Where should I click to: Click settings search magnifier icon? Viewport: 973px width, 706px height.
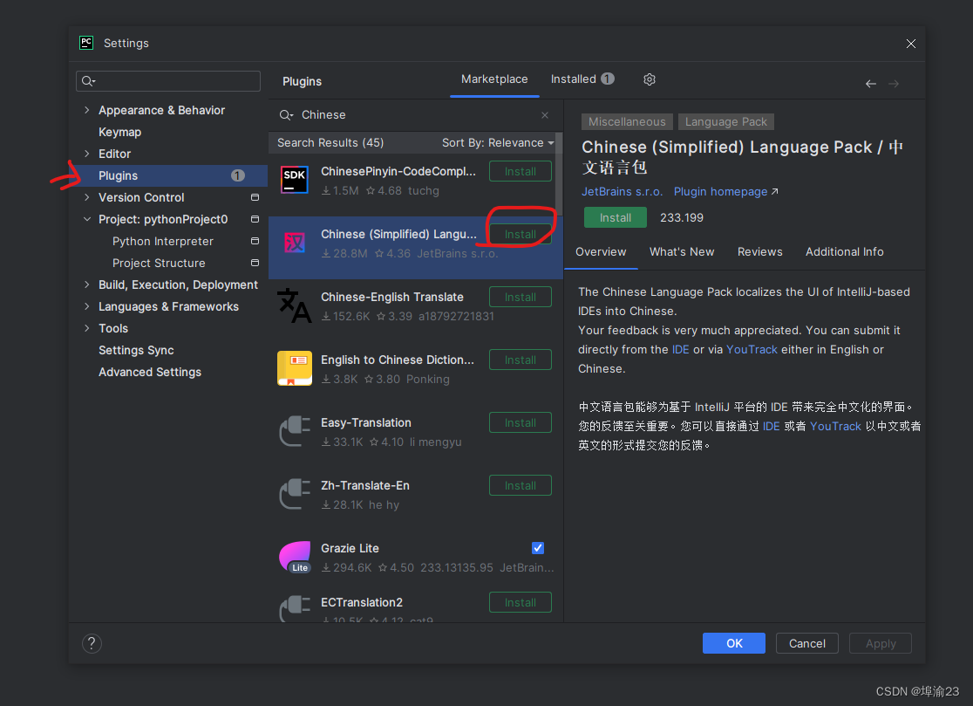89,80
